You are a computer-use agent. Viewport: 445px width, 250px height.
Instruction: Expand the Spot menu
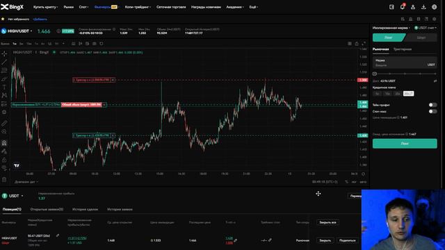tap(83, 7)
